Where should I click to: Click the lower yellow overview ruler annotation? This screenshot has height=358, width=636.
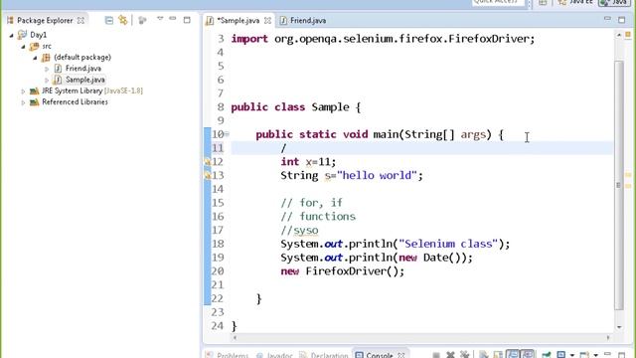click(628, 186)
